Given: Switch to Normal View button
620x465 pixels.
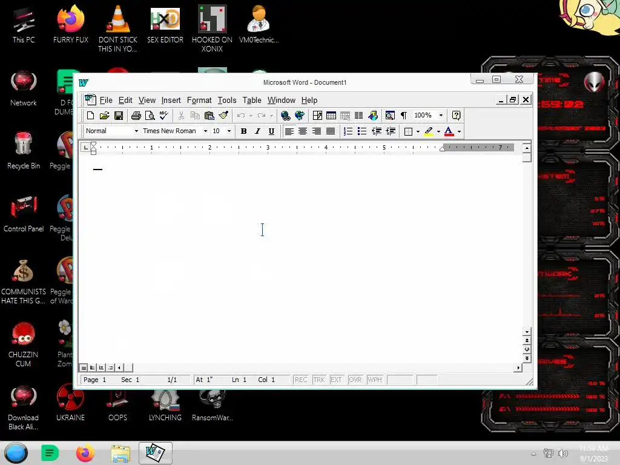Looking at the screenshot, I should tap(84, 368).
